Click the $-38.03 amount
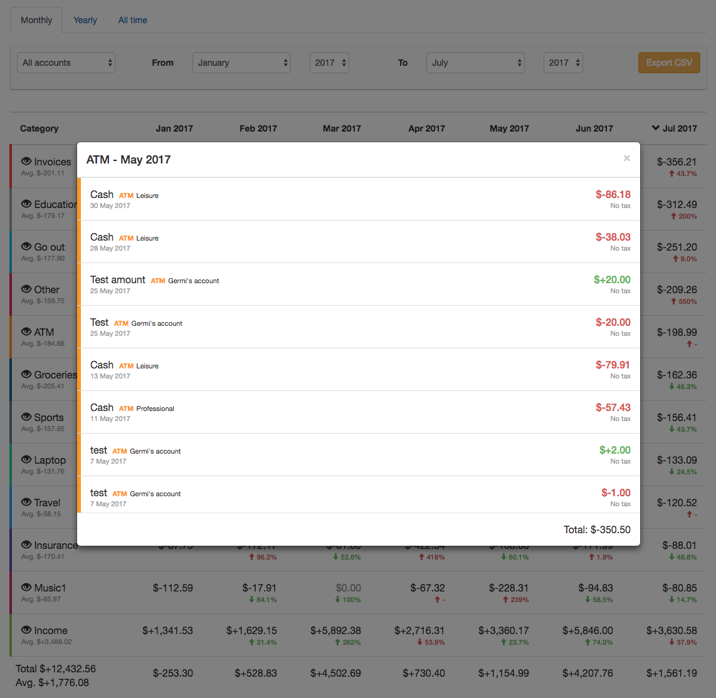Image resolution: width=716 pixels, height=698 pixels. [x=613, y=237]
